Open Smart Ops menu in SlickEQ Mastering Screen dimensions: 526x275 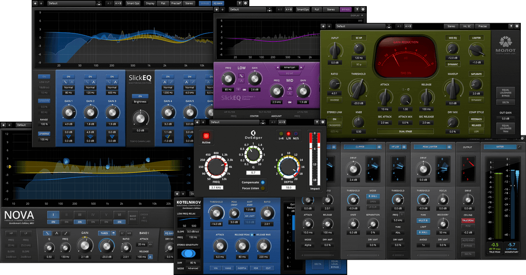133,4
